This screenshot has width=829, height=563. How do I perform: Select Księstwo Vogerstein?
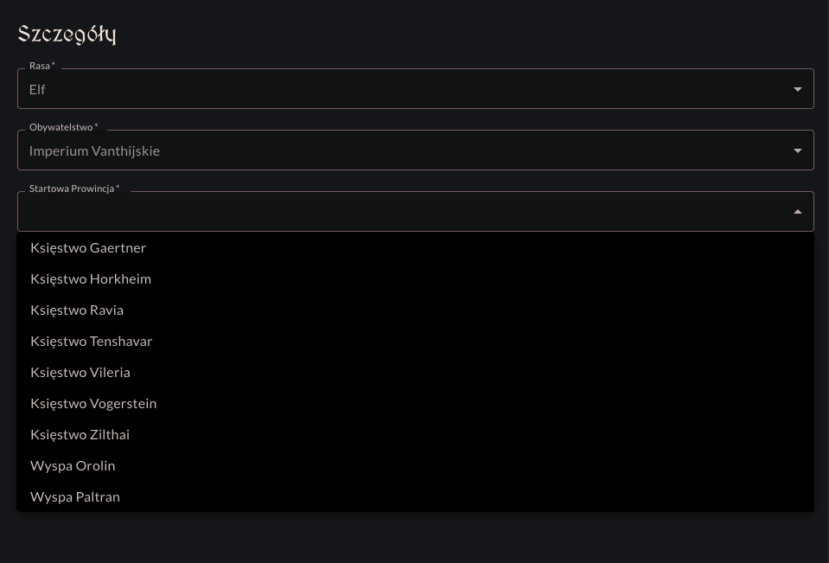pyautogui.click(x=416, y=404)
